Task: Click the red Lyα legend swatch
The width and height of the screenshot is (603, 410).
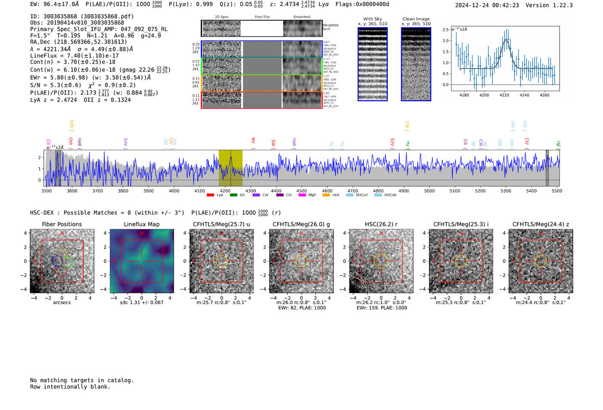Action: tap(210, 195)
